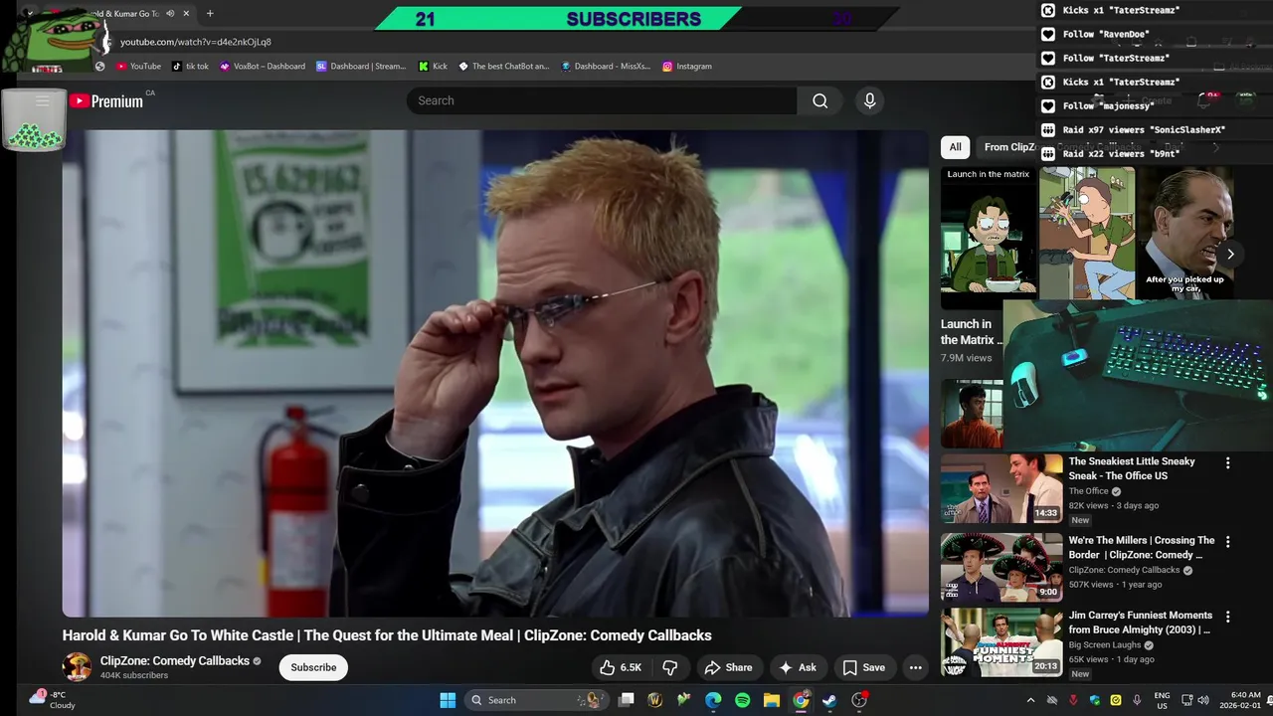Open the 'After you picked up my car' short
Viewport: 1273px width, 716px height.
coord(1185,233)
